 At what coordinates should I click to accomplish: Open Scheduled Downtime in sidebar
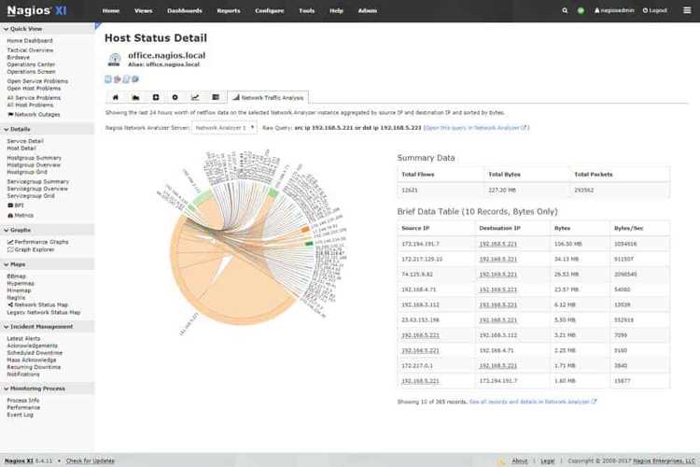tap(35, 353)
